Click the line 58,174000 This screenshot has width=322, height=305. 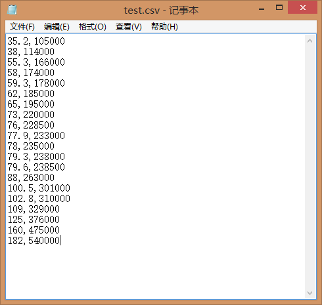click(x=31, y=73)
